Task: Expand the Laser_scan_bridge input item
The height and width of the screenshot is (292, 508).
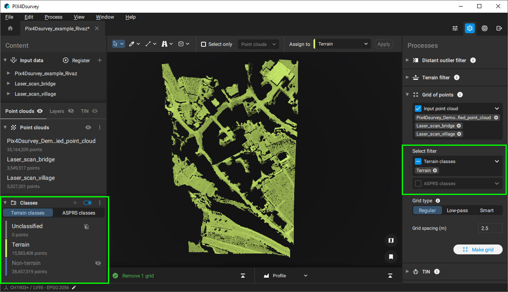Action: (x=9, y=84)
